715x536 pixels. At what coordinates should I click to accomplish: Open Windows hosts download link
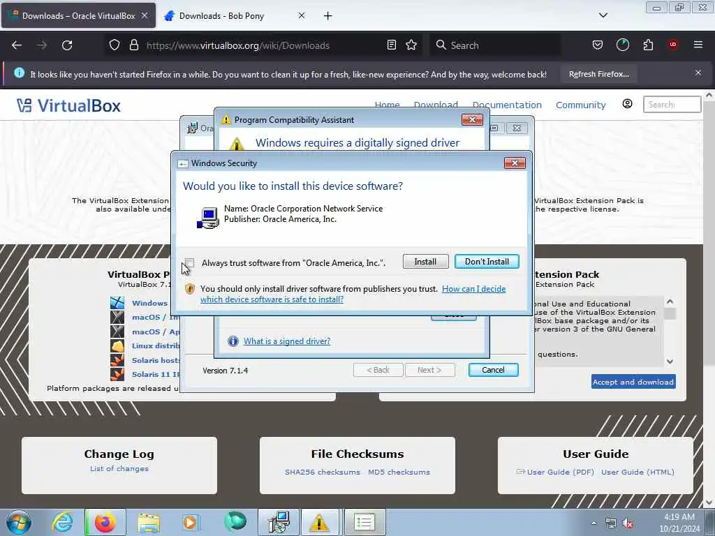pos(149,303)
